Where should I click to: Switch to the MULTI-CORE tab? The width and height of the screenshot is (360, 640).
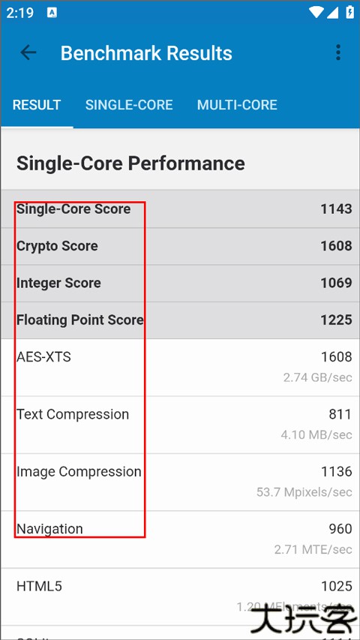237,105
